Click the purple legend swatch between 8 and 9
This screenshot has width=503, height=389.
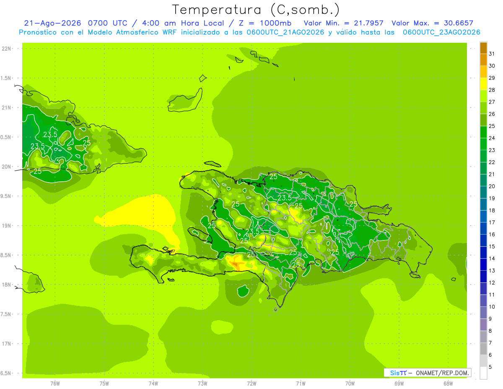coord(483,325)
